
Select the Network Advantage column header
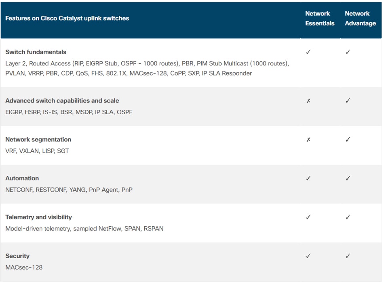pyautogui.click(x=360, y=18)
